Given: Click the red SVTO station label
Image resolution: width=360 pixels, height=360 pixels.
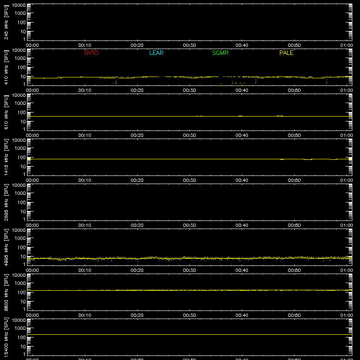Looking at the screenshot, I should coord(91,53).
